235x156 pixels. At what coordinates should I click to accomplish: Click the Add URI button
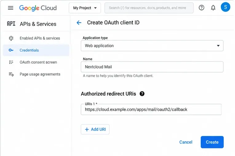pos(95,129)
